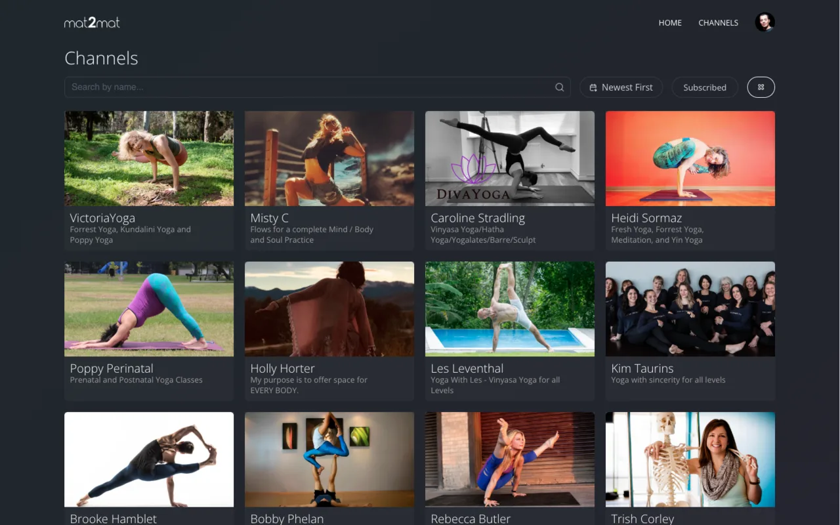Open the Misty C channel thumbnail

coord(329,158)
